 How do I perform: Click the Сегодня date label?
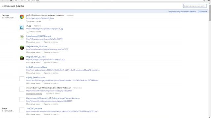pos(5,15)
